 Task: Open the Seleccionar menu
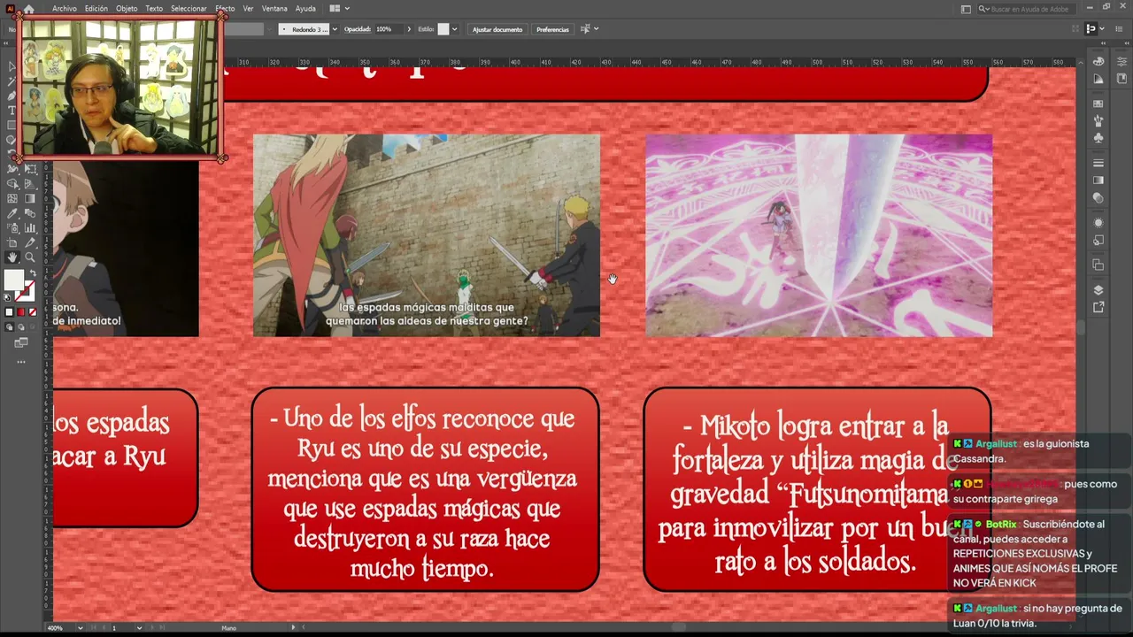click(x=189, y=8)
